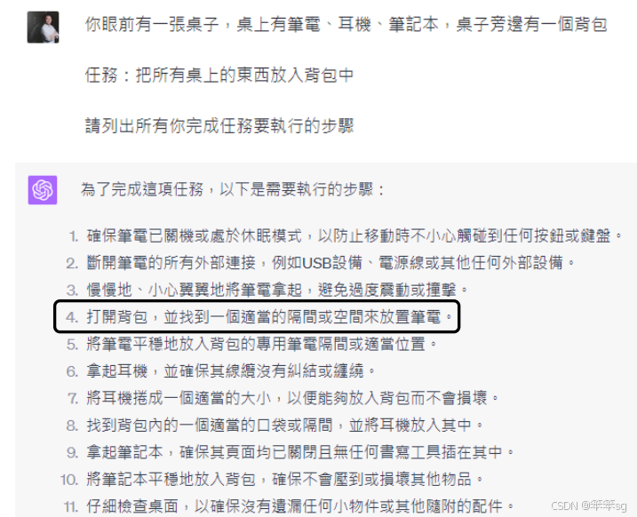Click the purple ChatGPT logo icon

tap(43, 190)
